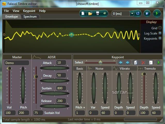Play from keypoint using the small green arrow

[x=159, y=63]
